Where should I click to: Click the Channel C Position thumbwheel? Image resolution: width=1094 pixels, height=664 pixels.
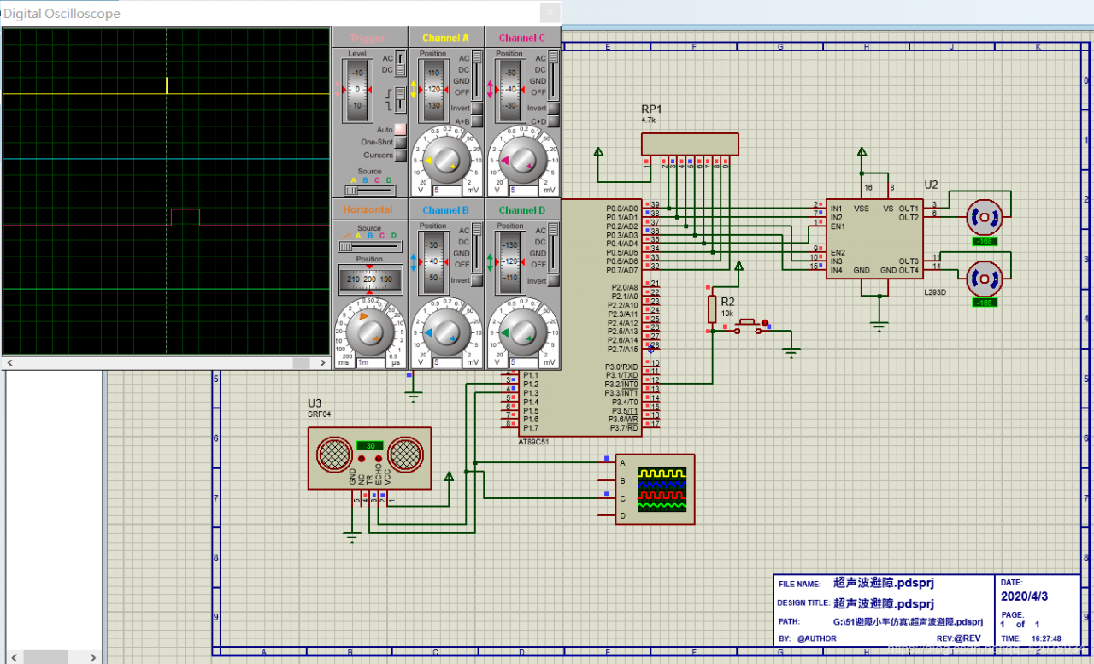(509, 89)
